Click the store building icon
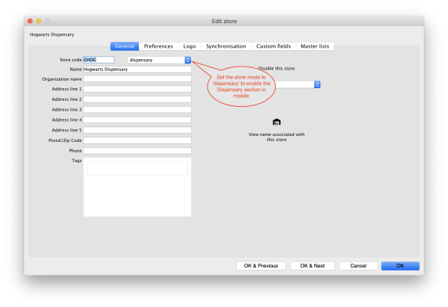The height and width of the screenshot is (307, 448). 276,122
